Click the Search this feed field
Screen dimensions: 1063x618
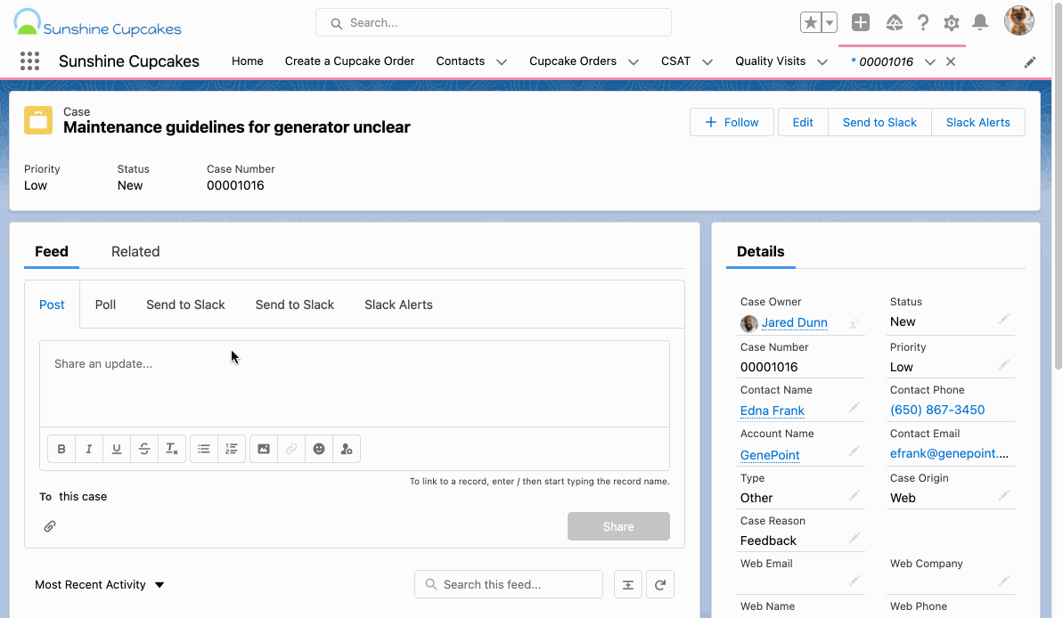tap(509, 584)
